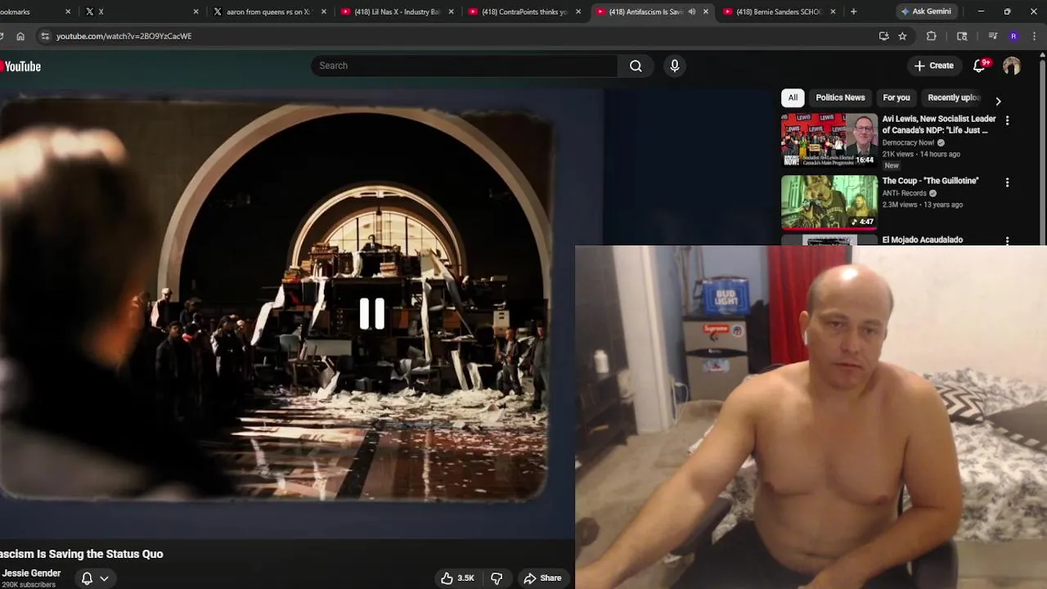Share the video

[x=543, y=578]
